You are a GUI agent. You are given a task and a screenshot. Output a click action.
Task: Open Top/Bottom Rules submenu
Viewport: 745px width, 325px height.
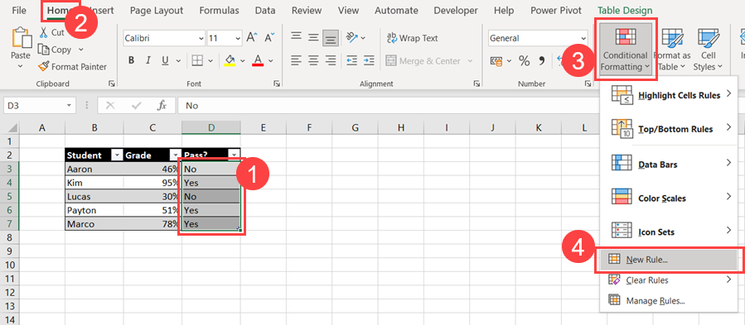[669, 128]
